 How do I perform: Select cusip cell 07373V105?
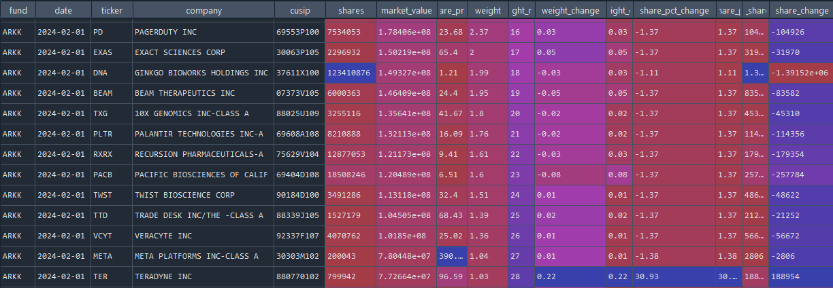click(299, 93)
